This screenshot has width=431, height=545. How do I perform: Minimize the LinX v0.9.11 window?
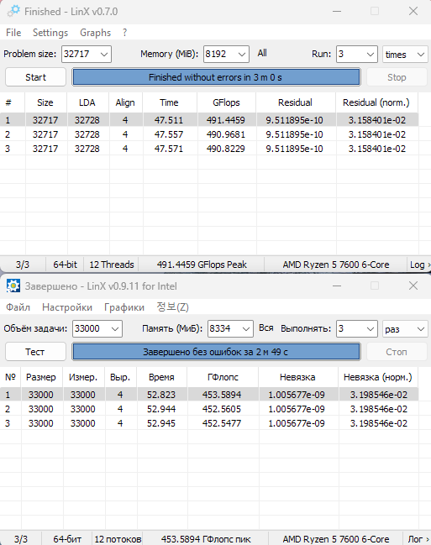(x=337, y=286)
